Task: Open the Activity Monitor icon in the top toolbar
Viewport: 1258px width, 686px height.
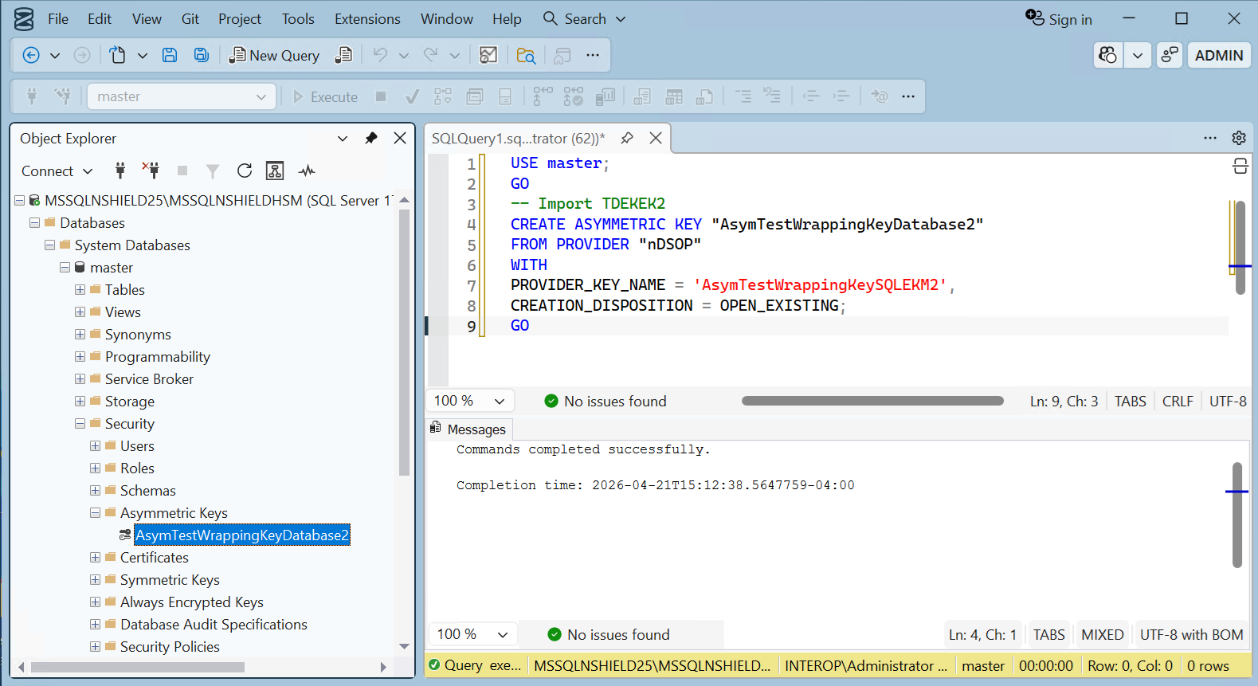Action: tap(488, 55)
